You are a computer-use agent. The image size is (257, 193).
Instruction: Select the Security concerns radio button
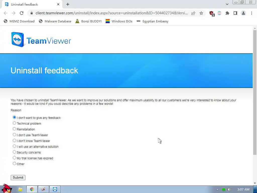tap(14, 152)
